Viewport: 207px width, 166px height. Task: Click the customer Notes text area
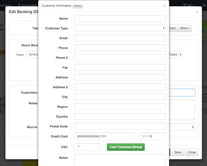click(x=120, y=160)
